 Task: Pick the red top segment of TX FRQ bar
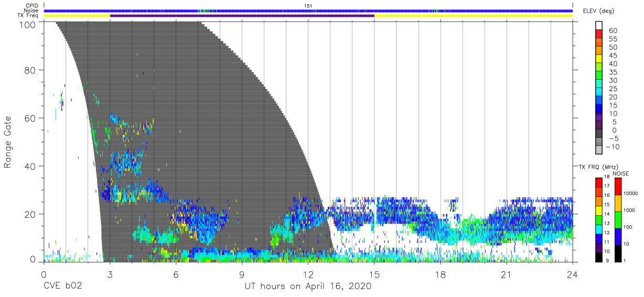click(599, 183)
